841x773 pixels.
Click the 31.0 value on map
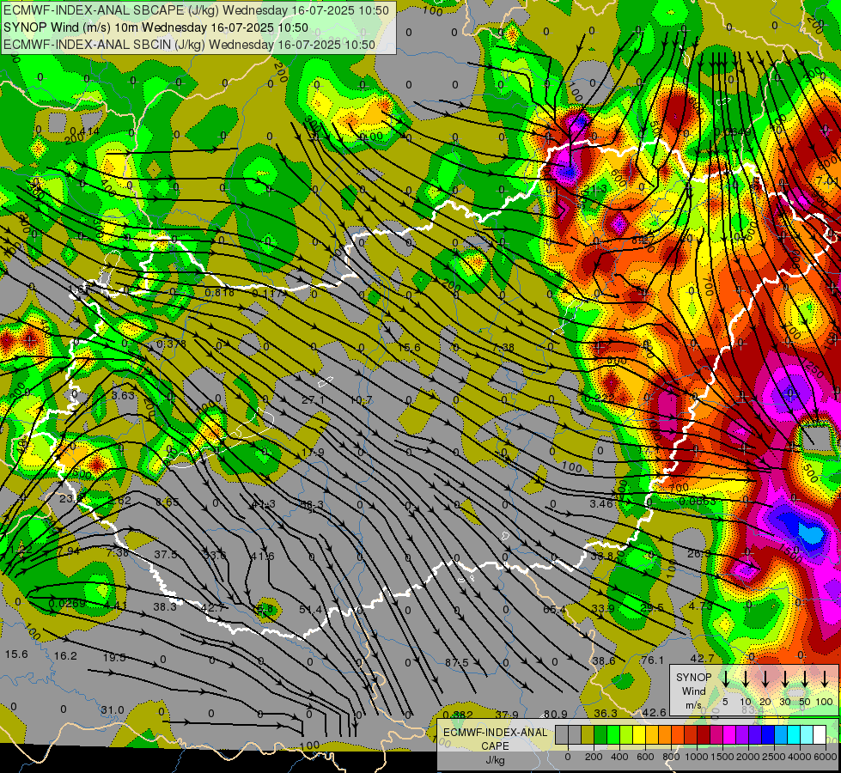(x=113, y=709)
